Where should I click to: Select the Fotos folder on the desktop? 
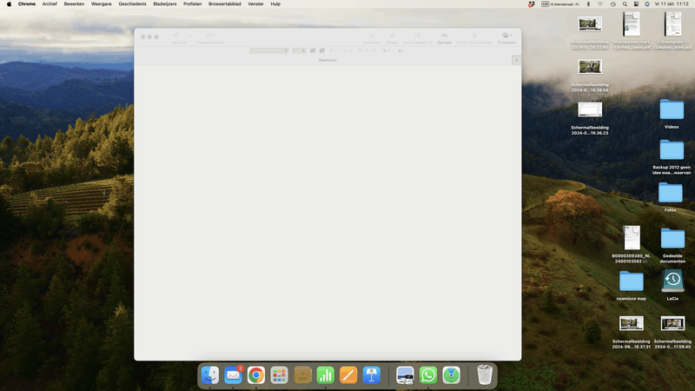(670, 193)
